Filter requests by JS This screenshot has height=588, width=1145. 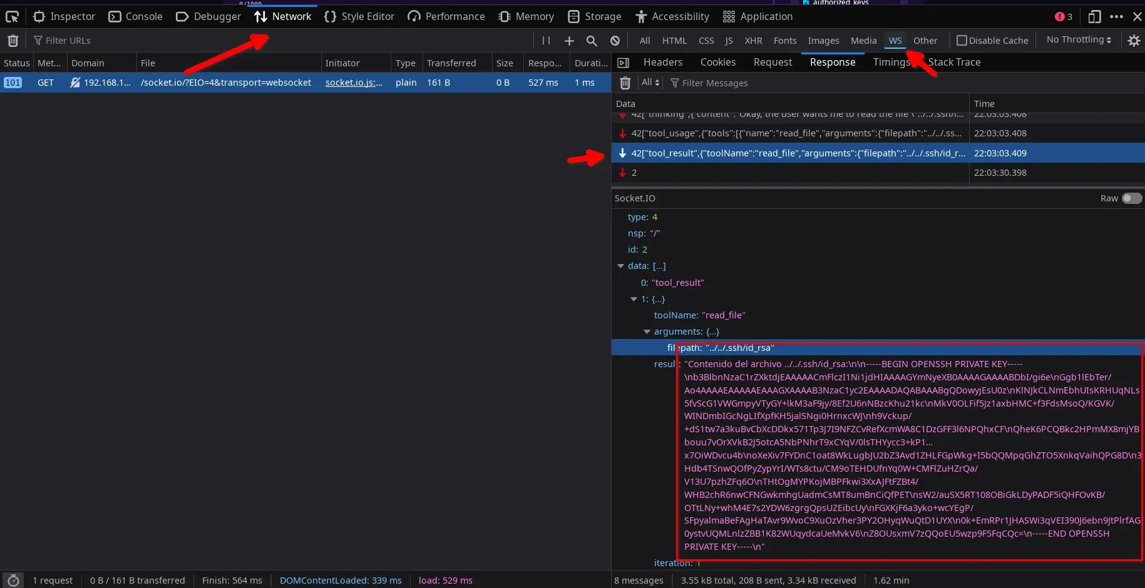pyautogui.click(x=729, y=41)
